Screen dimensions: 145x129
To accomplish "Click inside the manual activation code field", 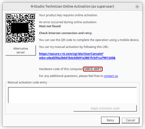I will coord(72,95).
